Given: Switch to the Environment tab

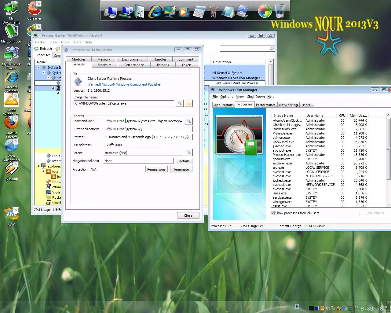Looking at the screenshot, I should pos(132,59).
